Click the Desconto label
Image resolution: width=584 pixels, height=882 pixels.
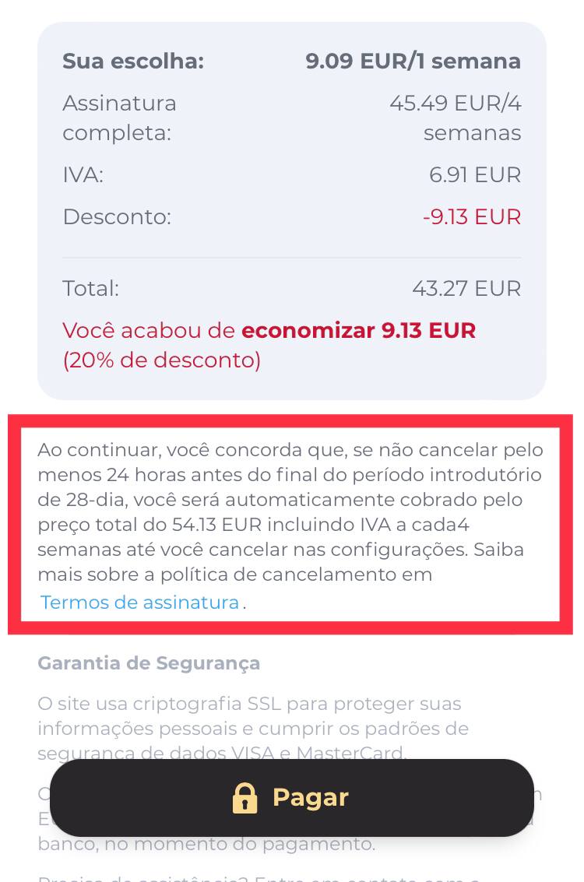117,216
